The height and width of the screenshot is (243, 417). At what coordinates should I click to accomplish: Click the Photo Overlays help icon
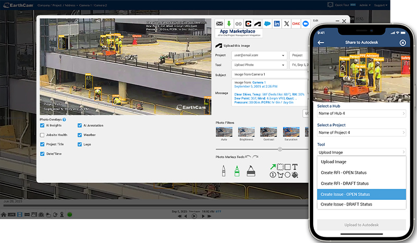[x=64, y=120]
